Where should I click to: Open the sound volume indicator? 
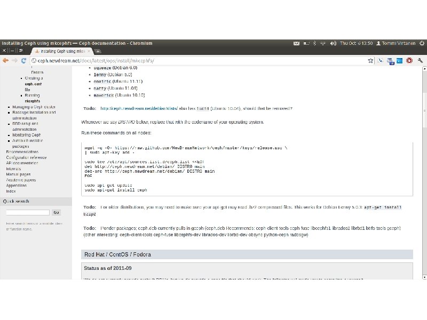pos(333,43)
